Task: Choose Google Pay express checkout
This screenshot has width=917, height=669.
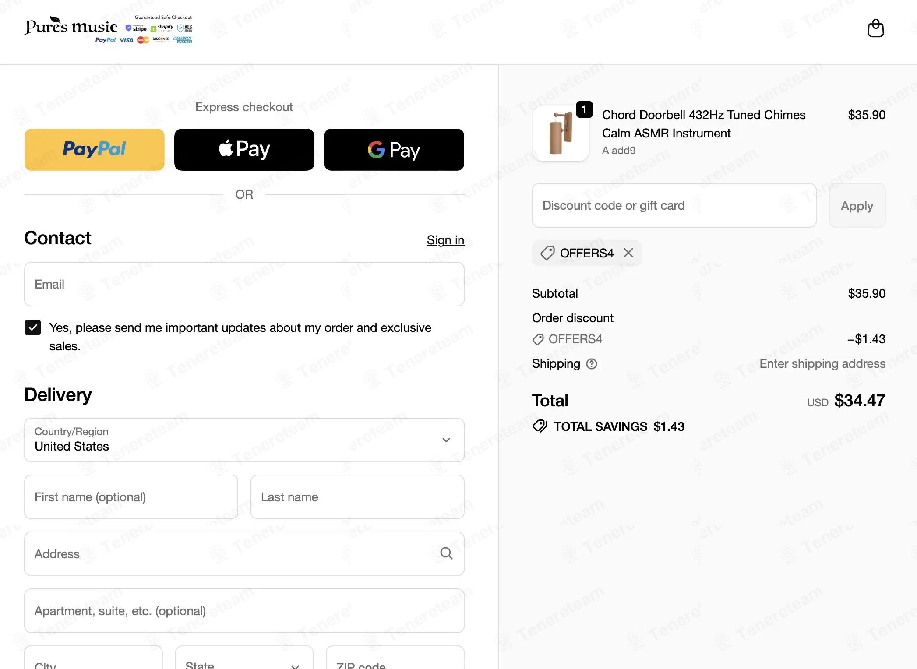Action: point(394,149)
